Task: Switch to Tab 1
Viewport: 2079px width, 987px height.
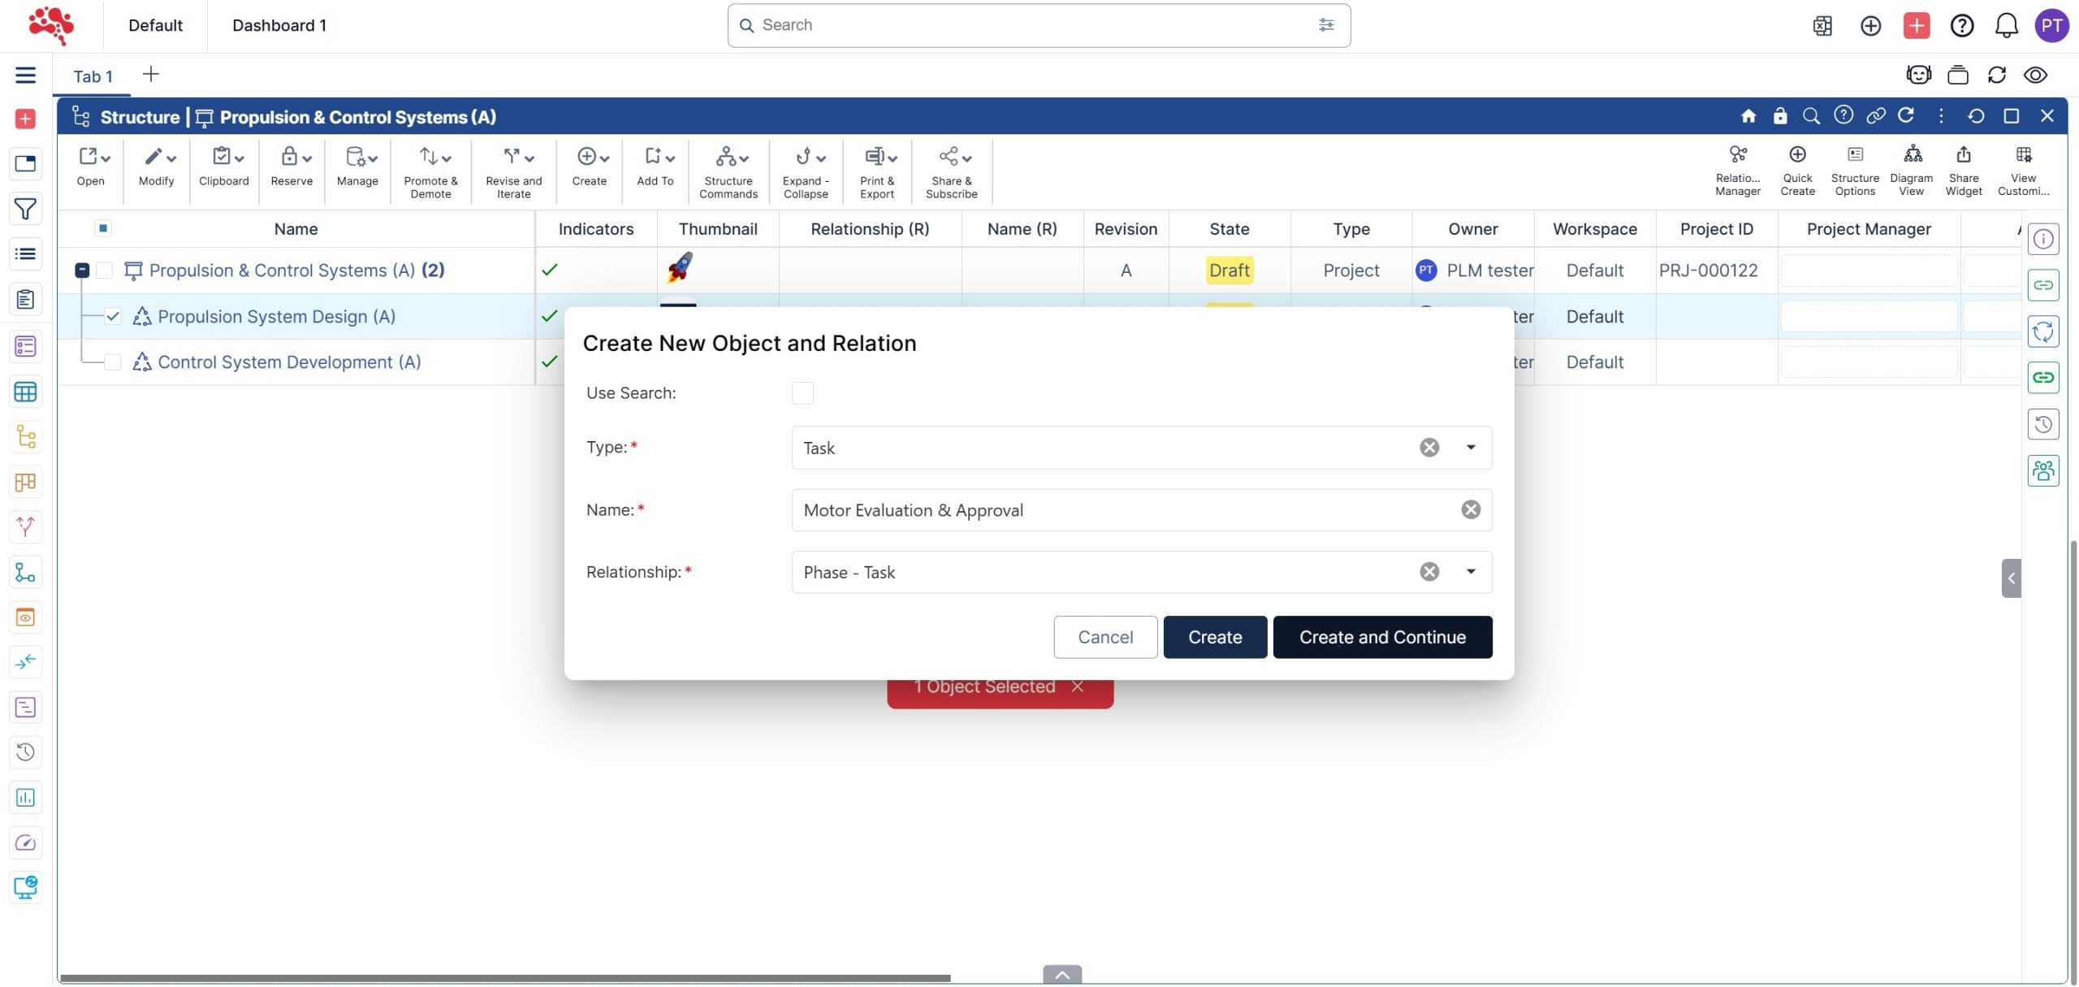Action: coord(93,76)
